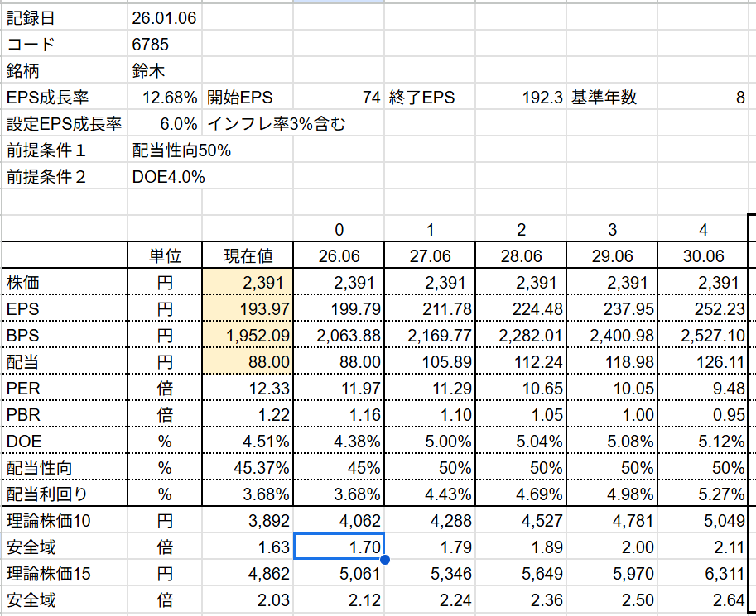Screen dimensions: 756x616
Task: Select the record date cell 26.01.06
Action: [x=164, y=18]
